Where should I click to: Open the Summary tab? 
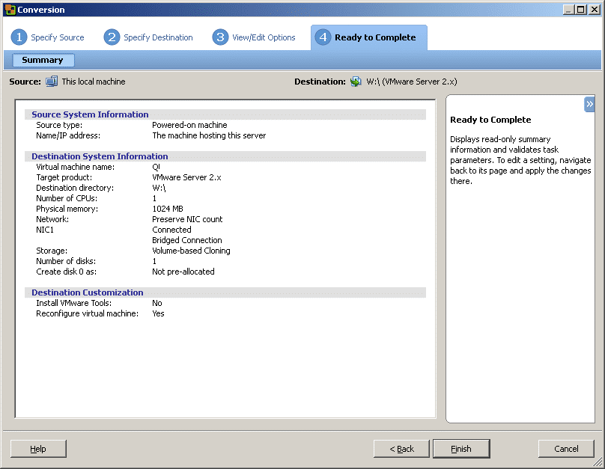pyautogui.click(x=43, y=60)
